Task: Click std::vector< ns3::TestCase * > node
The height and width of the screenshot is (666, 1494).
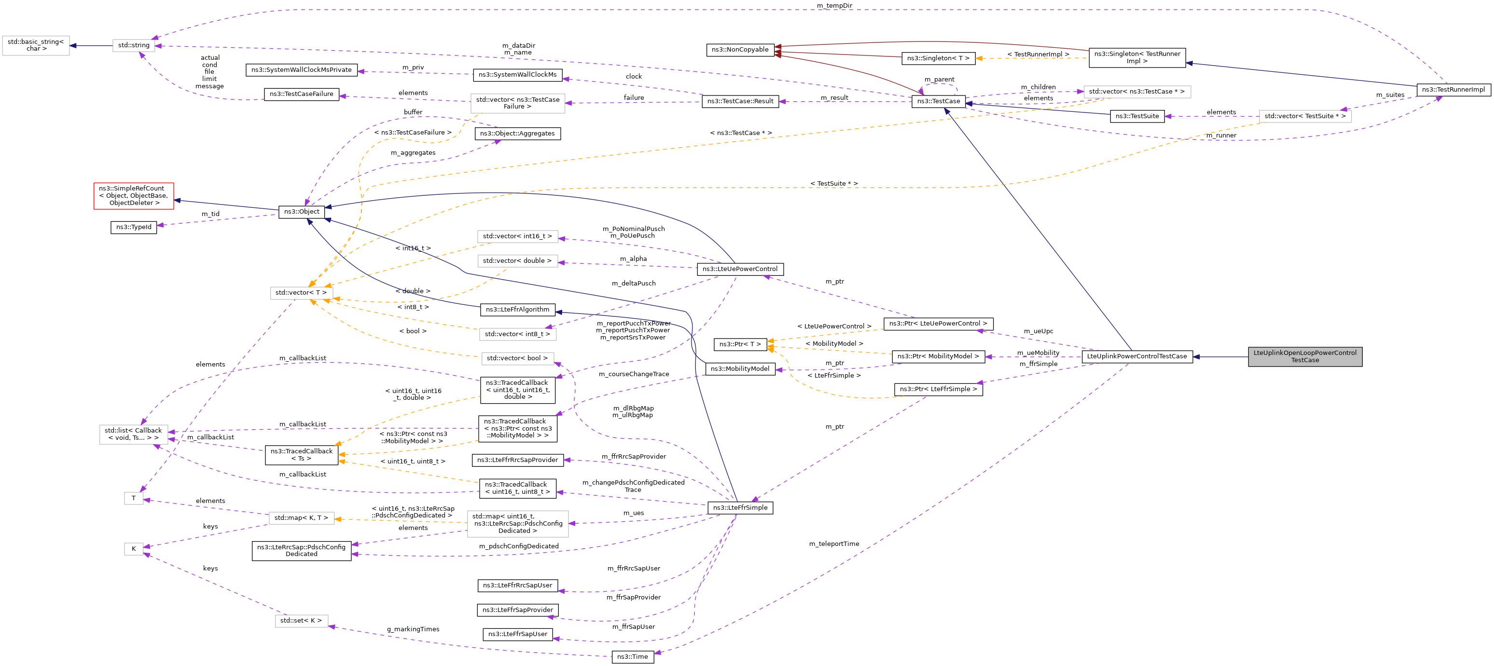Action: point(1137,92)
